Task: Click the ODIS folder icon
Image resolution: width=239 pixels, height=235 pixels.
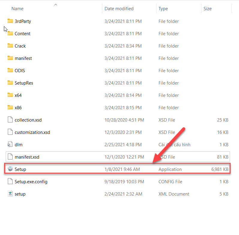Action: (11, 70)
